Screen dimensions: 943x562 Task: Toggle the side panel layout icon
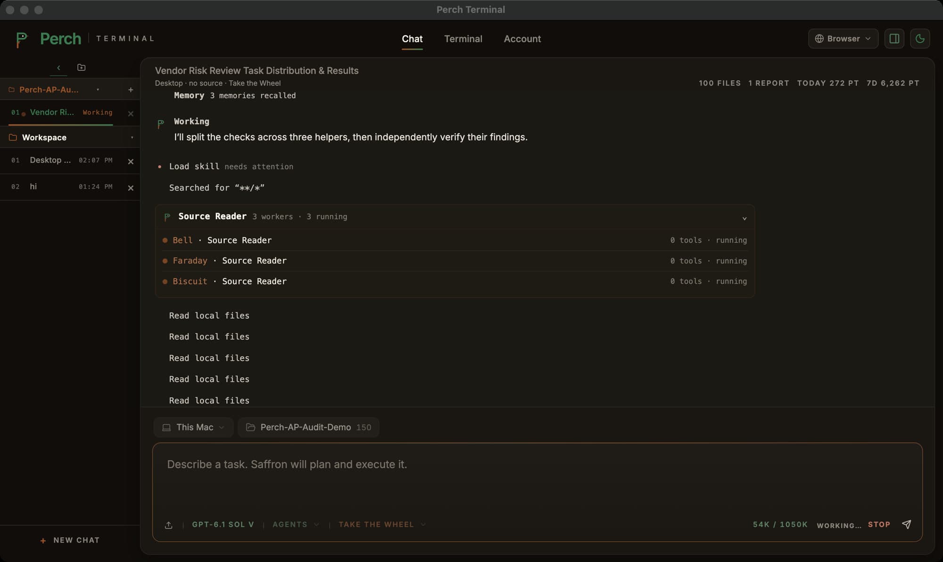pyautogui.click(x=894, y=39)
